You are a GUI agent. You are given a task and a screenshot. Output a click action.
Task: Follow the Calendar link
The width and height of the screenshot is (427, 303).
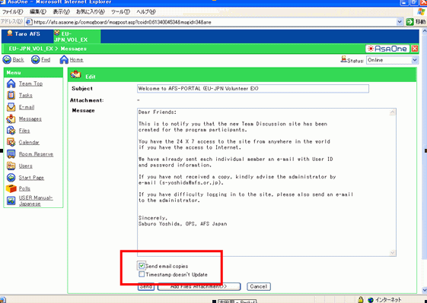29,143
